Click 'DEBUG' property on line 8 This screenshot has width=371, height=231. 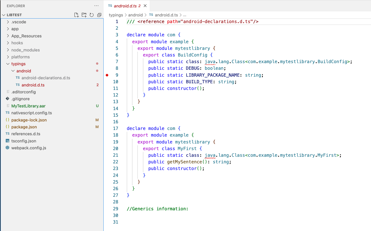tap(192, 68)
